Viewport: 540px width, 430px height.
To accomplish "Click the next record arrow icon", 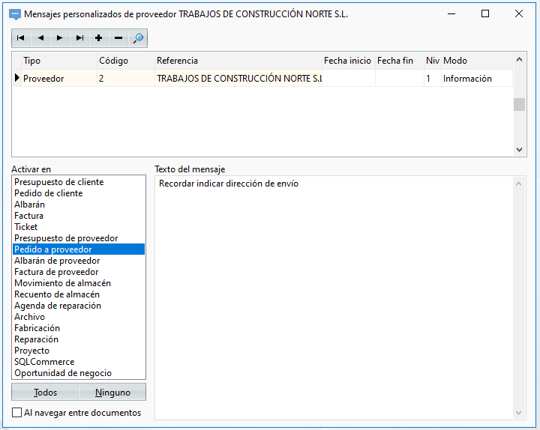I will (x=60, y=38).
